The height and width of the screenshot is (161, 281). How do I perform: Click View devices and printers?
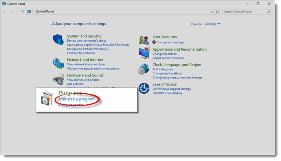(83, 80)
